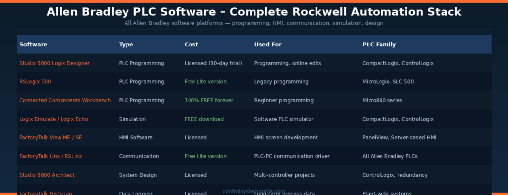Screen dimensions: 508x195
Task: Click "FREE download" cost cell
Action: [204, 119]
